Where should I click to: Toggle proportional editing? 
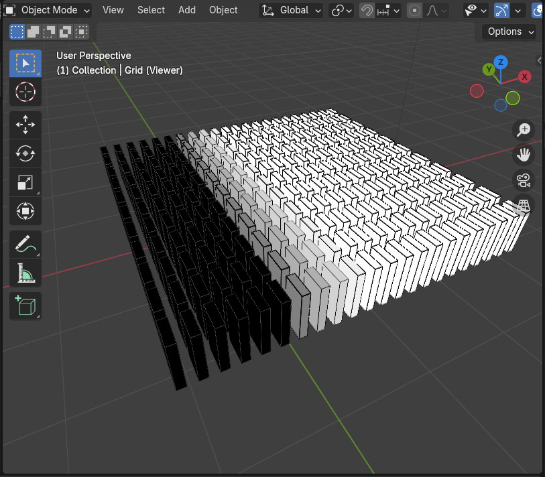(414, 11)
